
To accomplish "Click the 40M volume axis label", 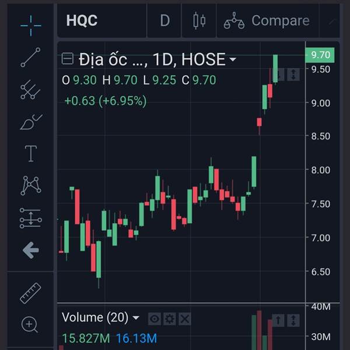I will [x=321, y=307].
